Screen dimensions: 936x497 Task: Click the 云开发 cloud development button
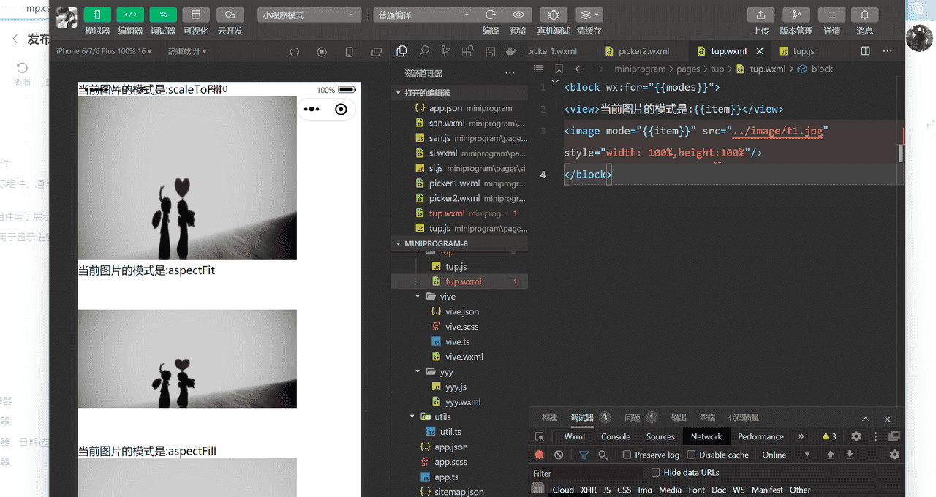(x=230, y=15)
